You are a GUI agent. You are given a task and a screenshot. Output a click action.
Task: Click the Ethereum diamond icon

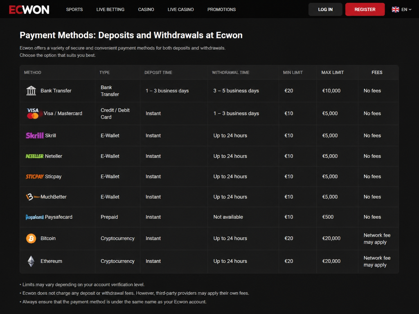pyautogui.click(x=31, y=261)
